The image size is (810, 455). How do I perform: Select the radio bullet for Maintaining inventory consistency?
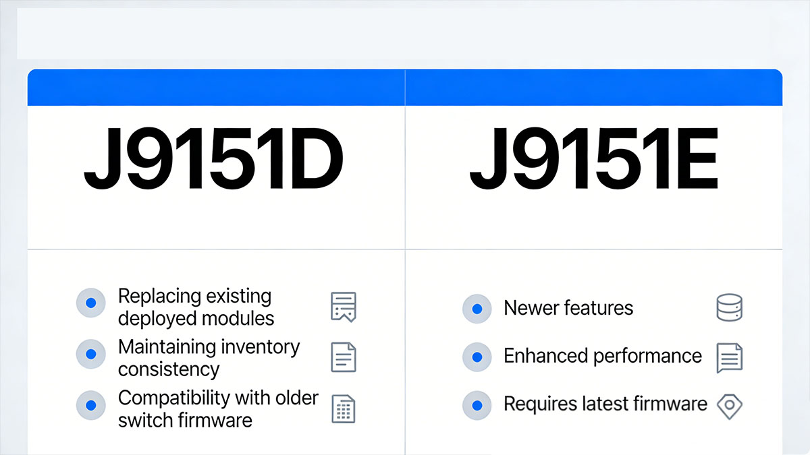[x=91, y=354]
